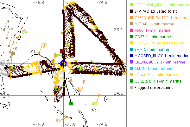Click the CMAN cyan legend swatch
This screenshot has height=127, width=190.
(131, 69)
